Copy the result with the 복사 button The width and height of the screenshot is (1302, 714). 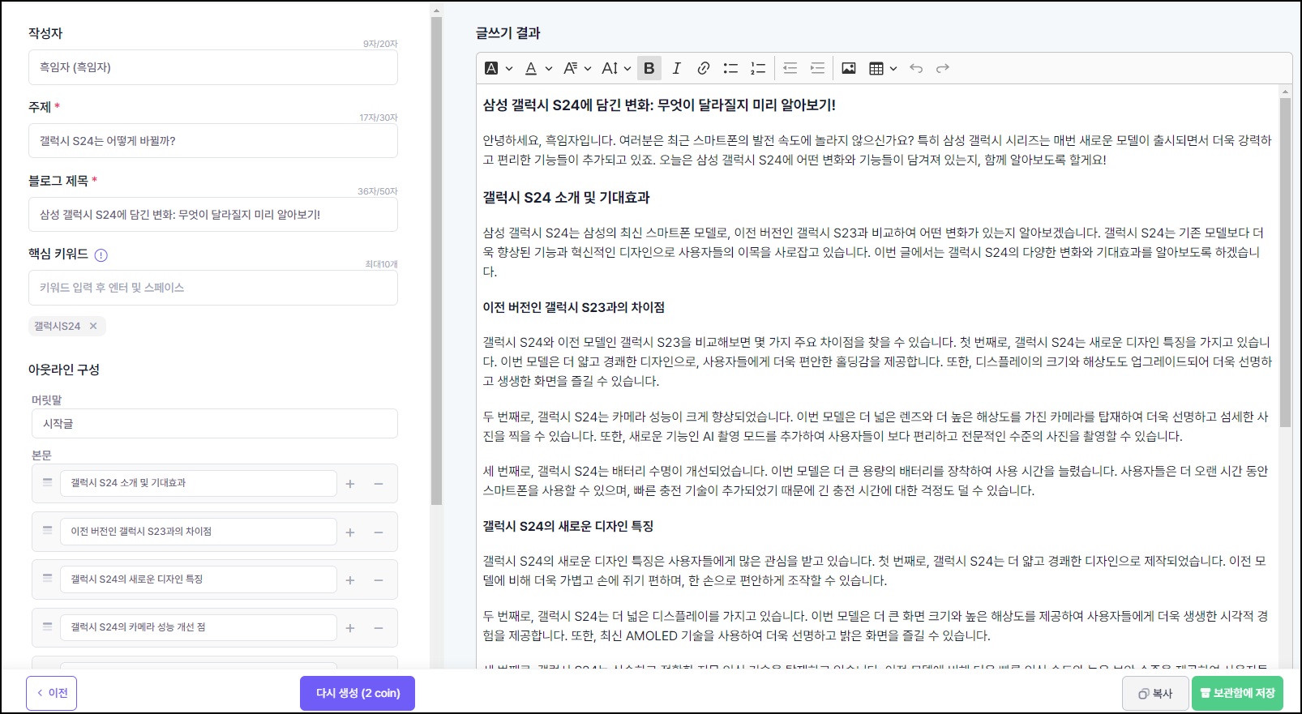coord(1155,693)
